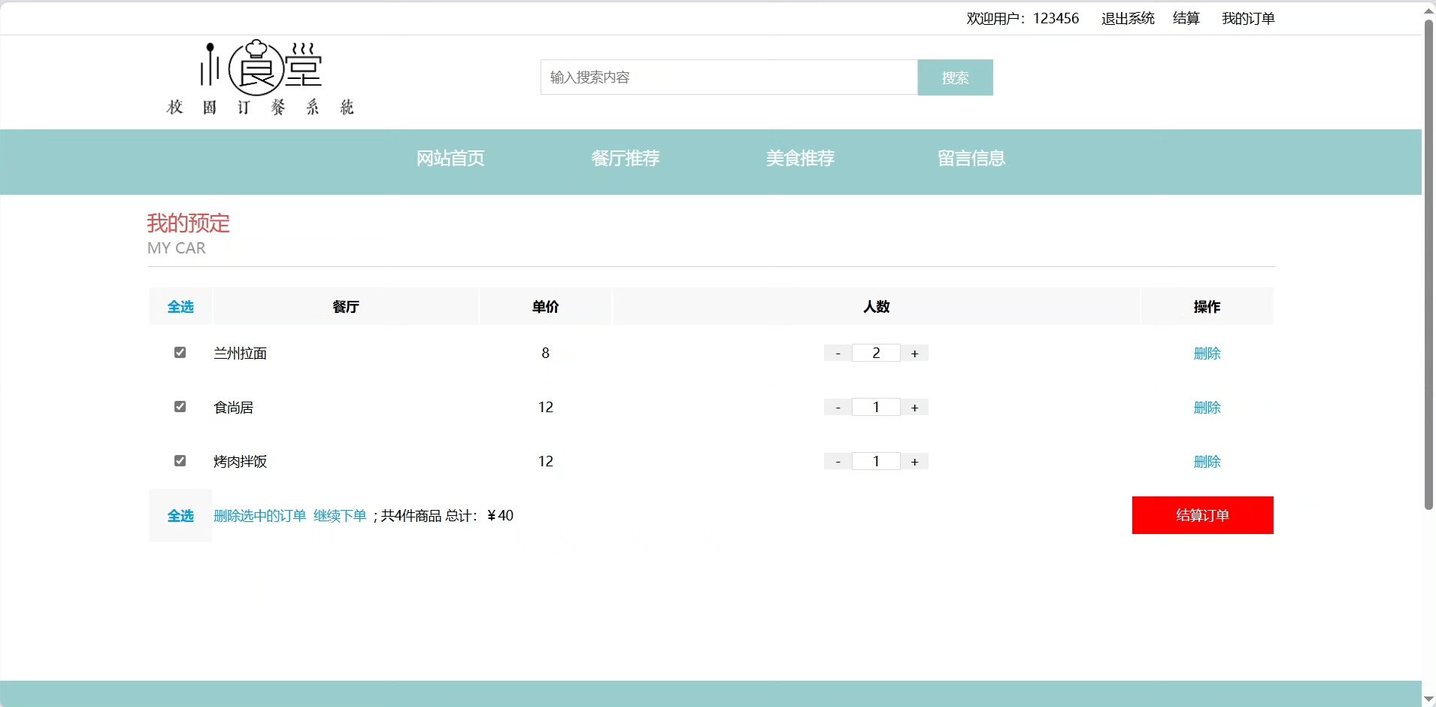This screenshot has width=1436, height=707.
Task: Focus the 输入搜索内容 search field
Action: coord(729,77)
